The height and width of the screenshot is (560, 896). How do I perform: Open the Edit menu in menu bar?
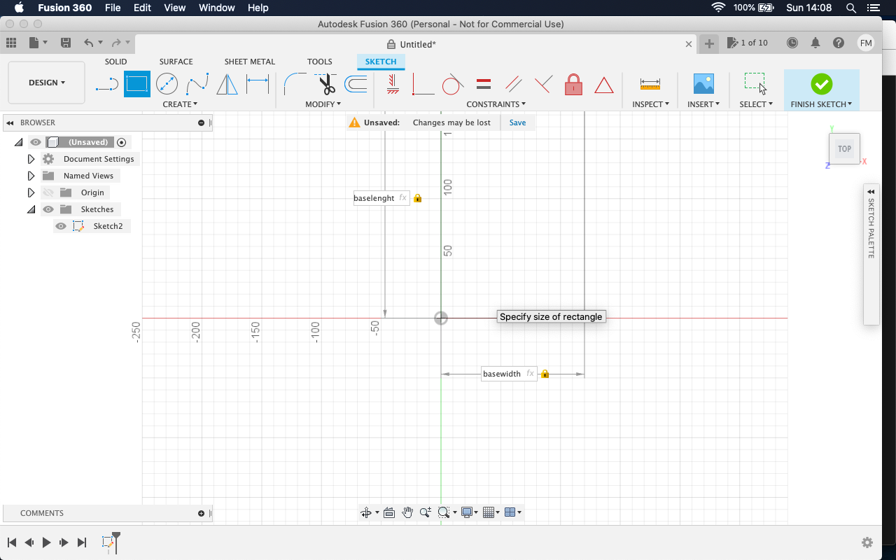pos(142,8)
